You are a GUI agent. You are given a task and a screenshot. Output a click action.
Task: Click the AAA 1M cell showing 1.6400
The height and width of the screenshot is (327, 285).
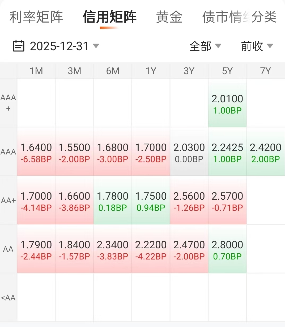(x=36, y=152)
